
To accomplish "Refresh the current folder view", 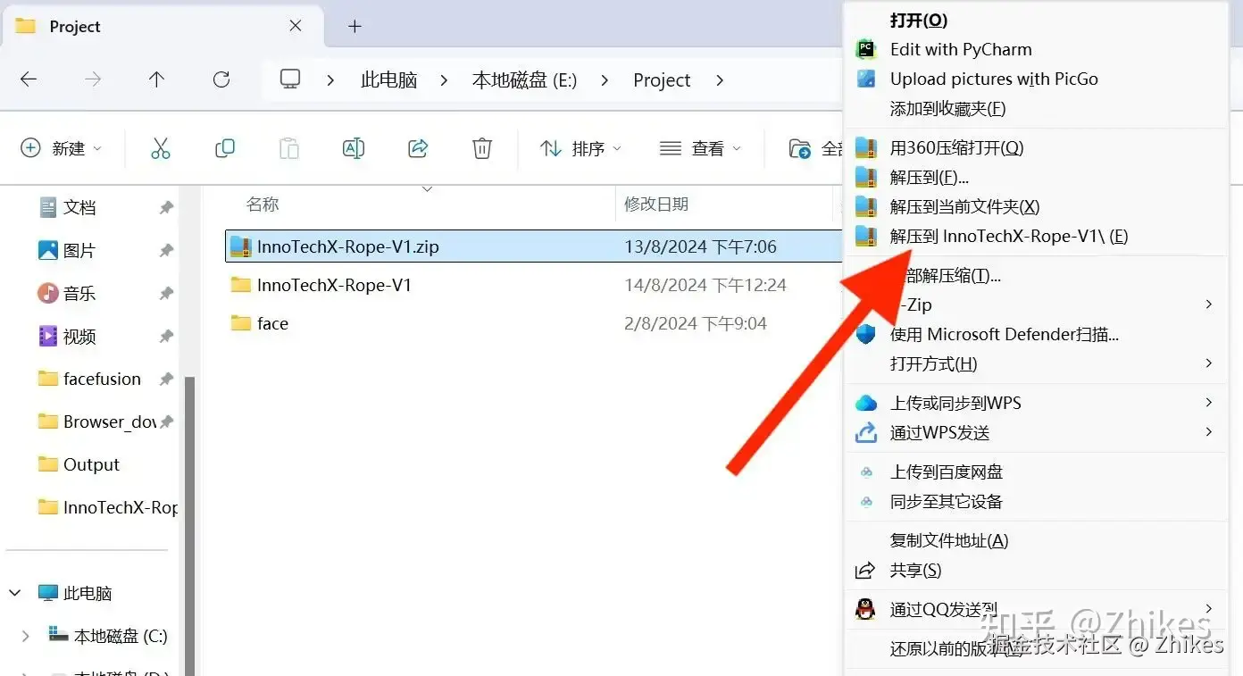I will 221,79.
